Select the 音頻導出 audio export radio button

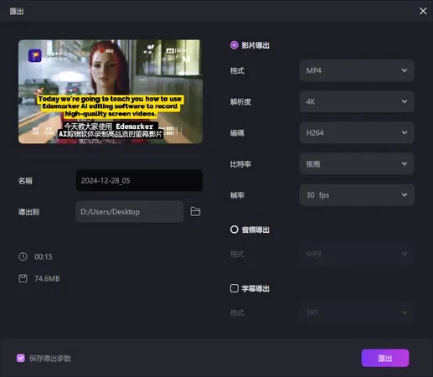pyautogui.click(x=235, y=230)
